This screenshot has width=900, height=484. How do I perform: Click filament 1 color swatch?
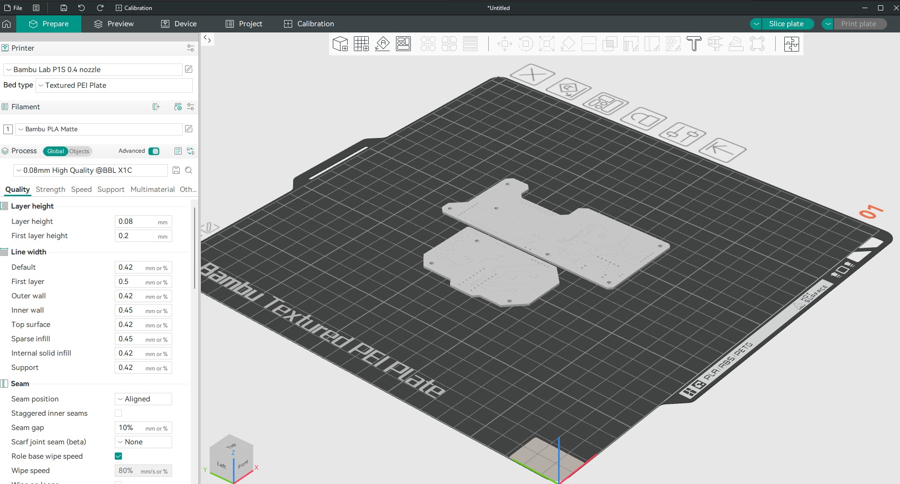[8, 129]
